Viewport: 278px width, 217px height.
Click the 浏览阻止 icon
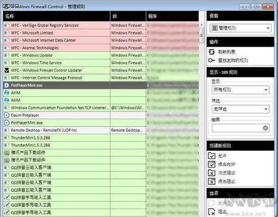tap(212, 173)
